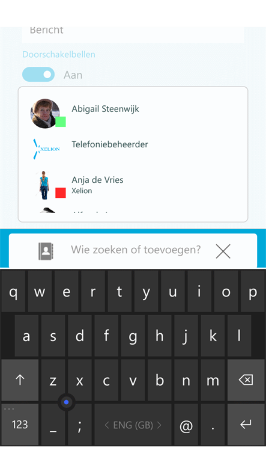Tap the shift arrow key
This screenshot has width=266, height=474.
pyautogui.click(x=20, y=380)
